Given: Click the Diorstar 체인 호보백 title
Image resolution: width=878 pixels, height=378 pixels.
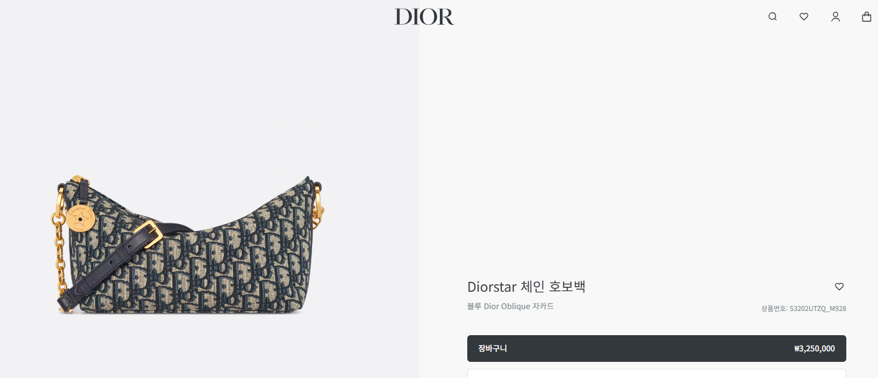Looking at the screenshot, I should (526, 287).
